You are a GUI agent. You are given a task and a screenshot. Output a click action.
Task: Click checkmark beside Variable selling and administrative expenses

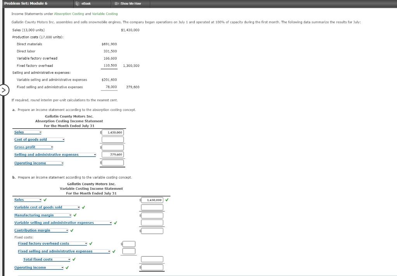click(x=116, y=223)
